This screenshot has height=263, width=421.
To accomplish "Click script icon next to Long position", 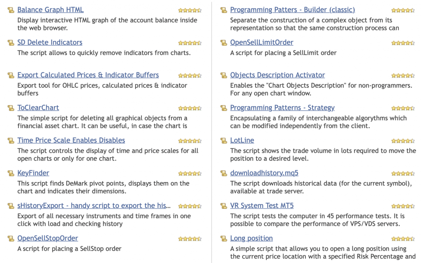I will (x=223, y=239).
